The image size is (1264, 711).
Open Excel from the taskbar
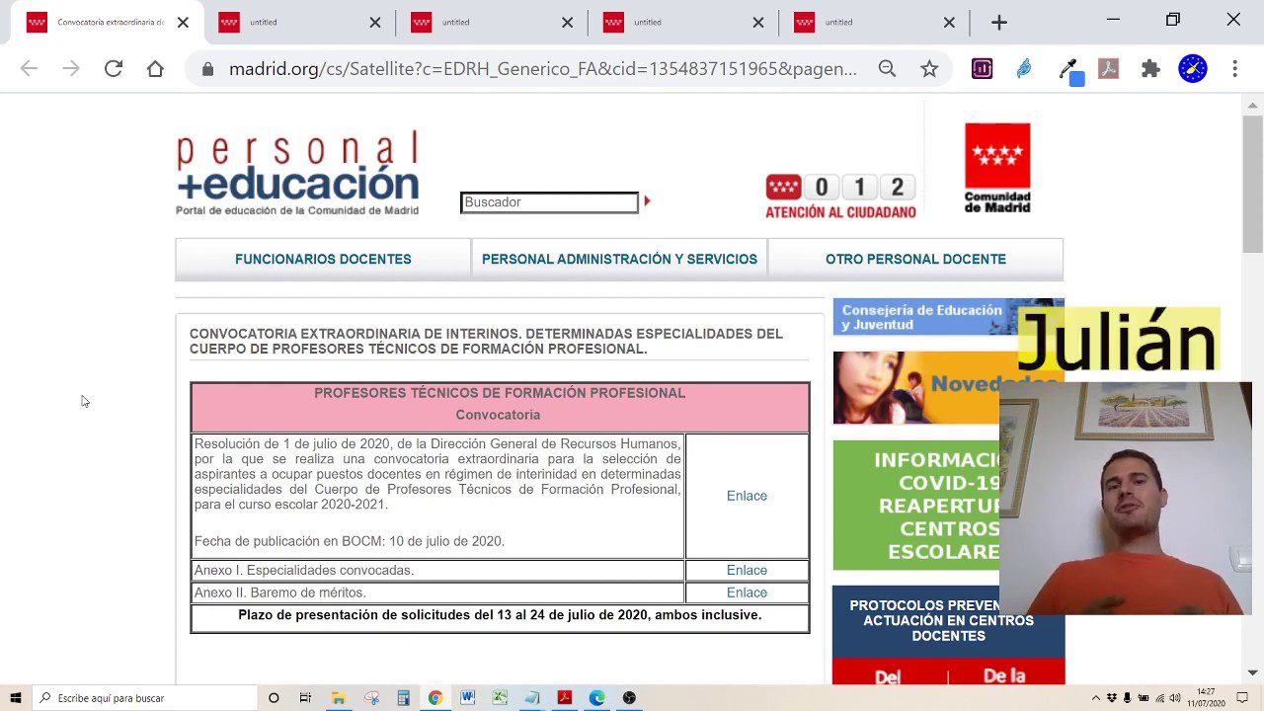click(x=500, y=698)
